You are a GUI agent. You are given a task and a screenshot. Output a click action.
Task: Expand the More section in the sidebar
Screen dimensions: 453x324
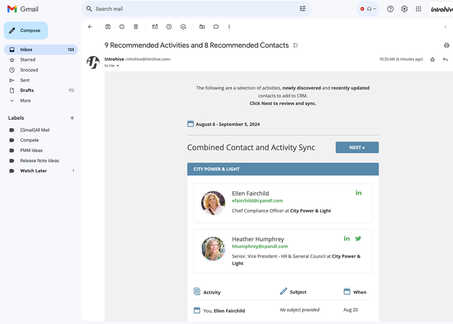click(25, 101)
